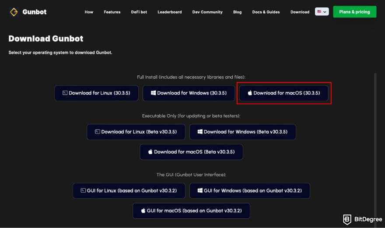Click the US flag icon

pos(319,11)
